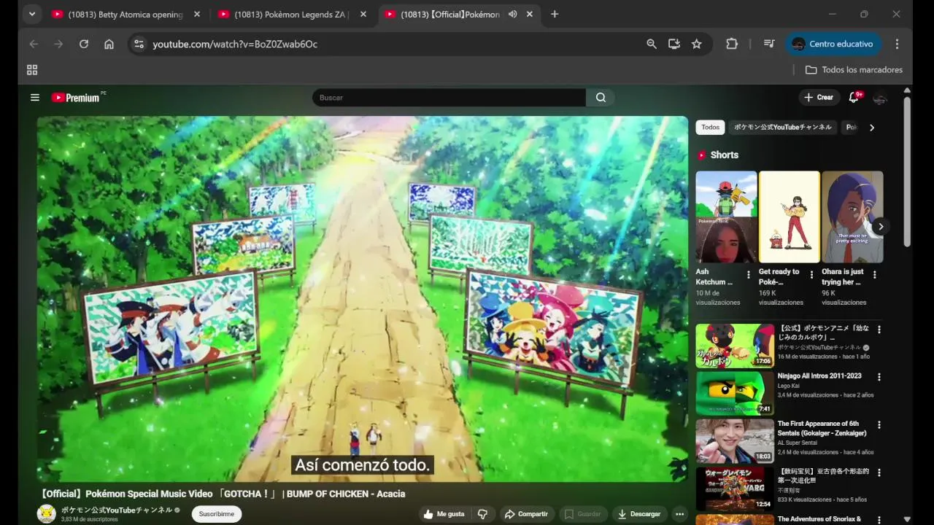
Task: Select ポケモン公式YouTubeチャンネル filter chip
Action: (x=782, y=127)
